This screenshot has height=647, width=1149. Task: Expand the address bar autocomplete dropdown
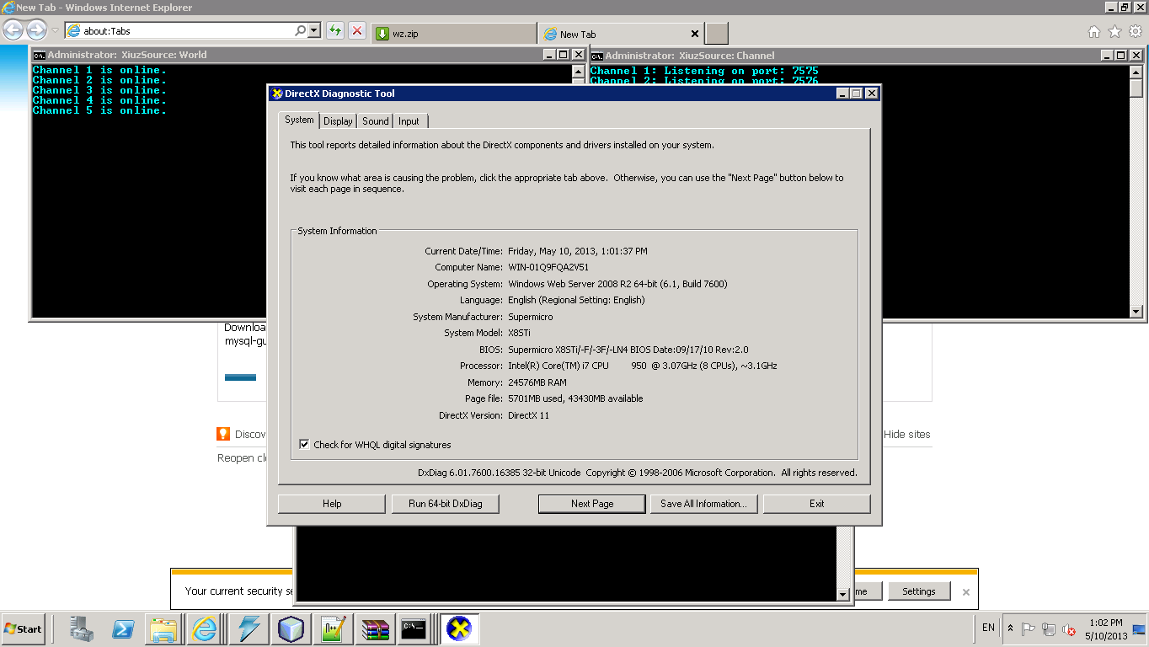point(314,31)
